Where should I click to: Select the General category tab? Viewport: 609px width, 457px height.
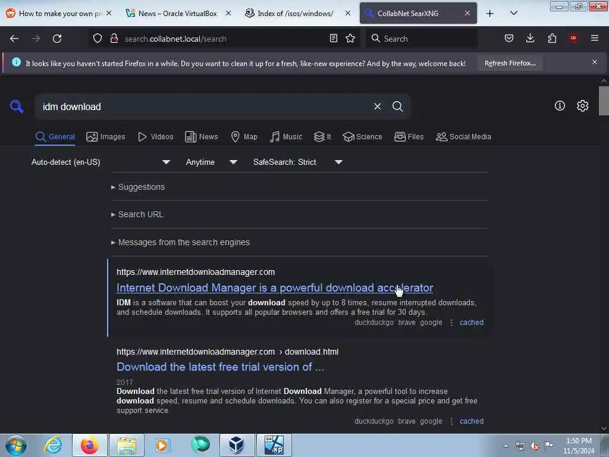[55, 137]
